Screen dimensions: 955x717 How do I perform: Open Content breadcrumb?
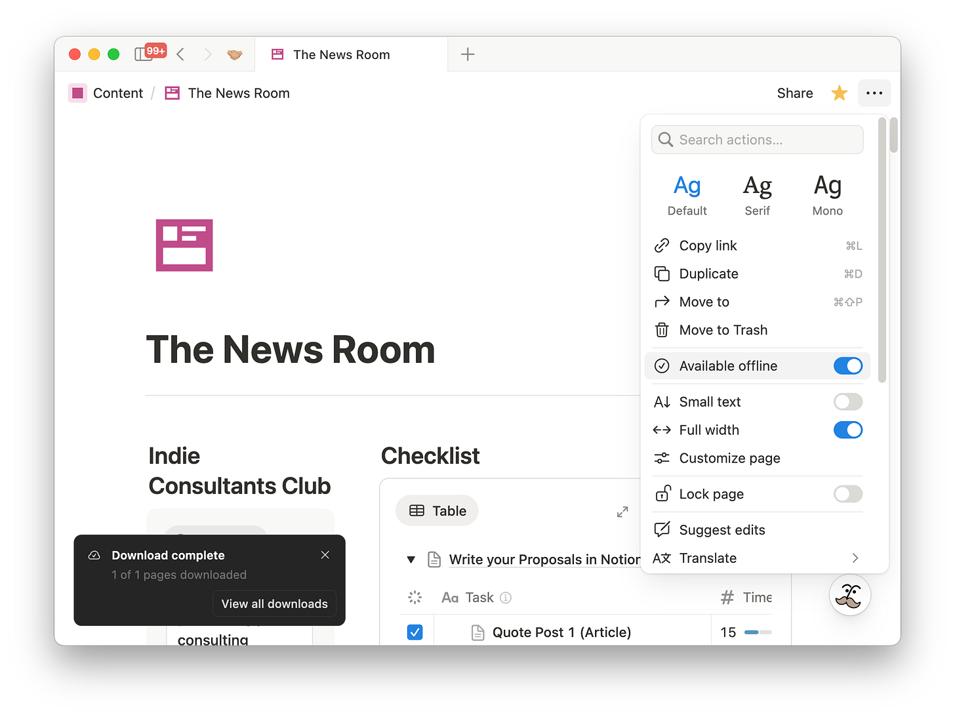[106, 93]
